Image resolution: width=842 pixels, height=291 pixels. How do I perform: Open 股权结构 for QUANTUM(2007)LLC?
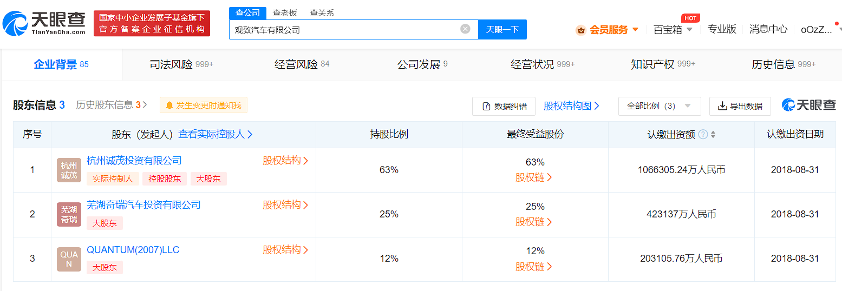tap(285, 250)
